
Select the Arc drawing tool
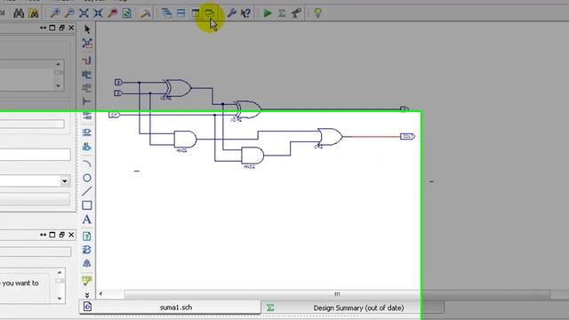pyautogui.click(x=87, y=164)
